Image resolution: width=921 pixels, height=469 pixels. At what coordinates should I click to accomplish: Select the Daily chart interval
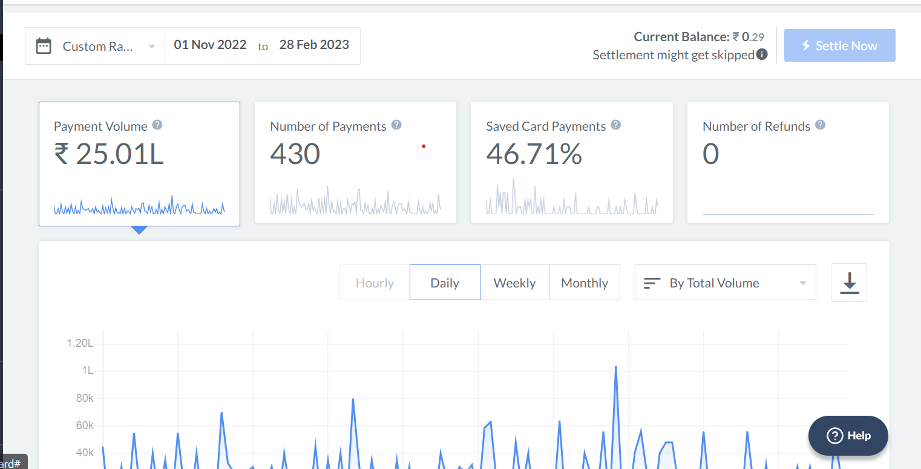click(445, 283)
